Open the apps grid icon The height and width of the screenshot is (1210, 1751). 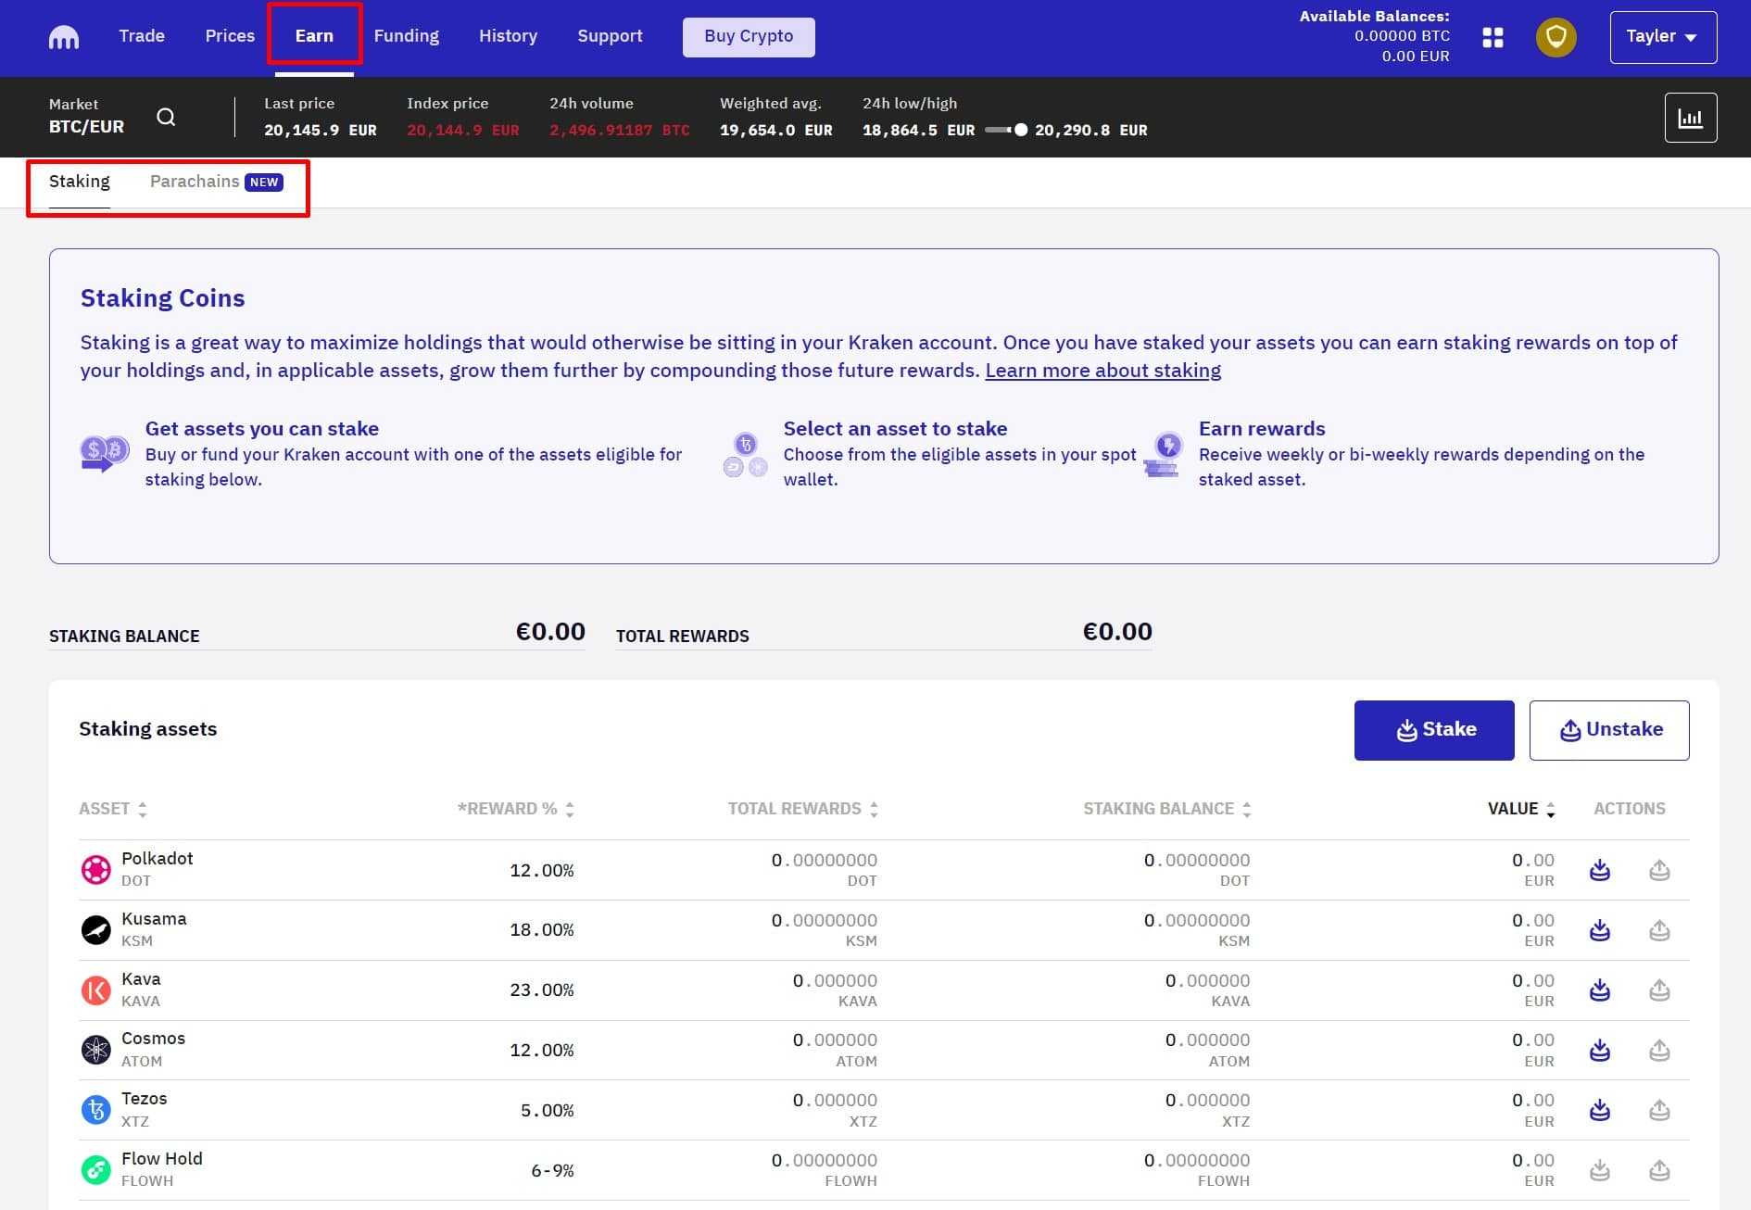tap(1493, 37)
